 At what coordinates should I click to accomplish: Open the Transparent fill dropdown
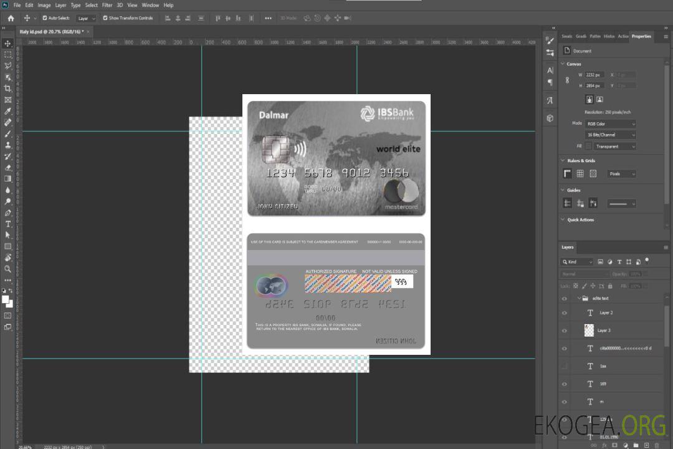coord(614,147)
